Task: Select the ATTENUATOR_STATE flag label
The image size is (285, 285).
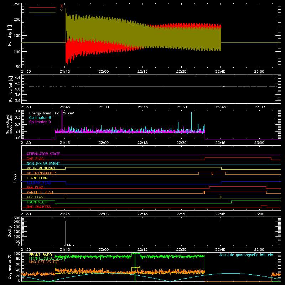Action: [43, 154]
